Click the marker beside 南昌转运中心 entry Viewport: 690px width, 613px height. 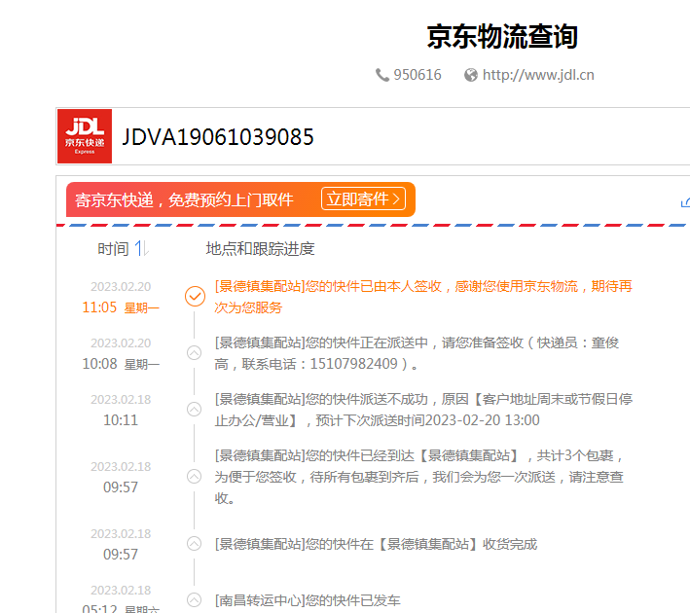[194, 599]
